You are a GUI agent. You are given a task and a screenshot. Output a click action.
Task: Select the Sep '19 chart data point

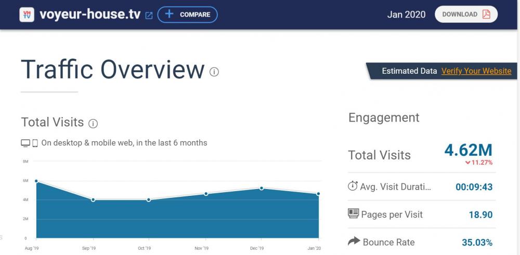[x=93, y=199]
